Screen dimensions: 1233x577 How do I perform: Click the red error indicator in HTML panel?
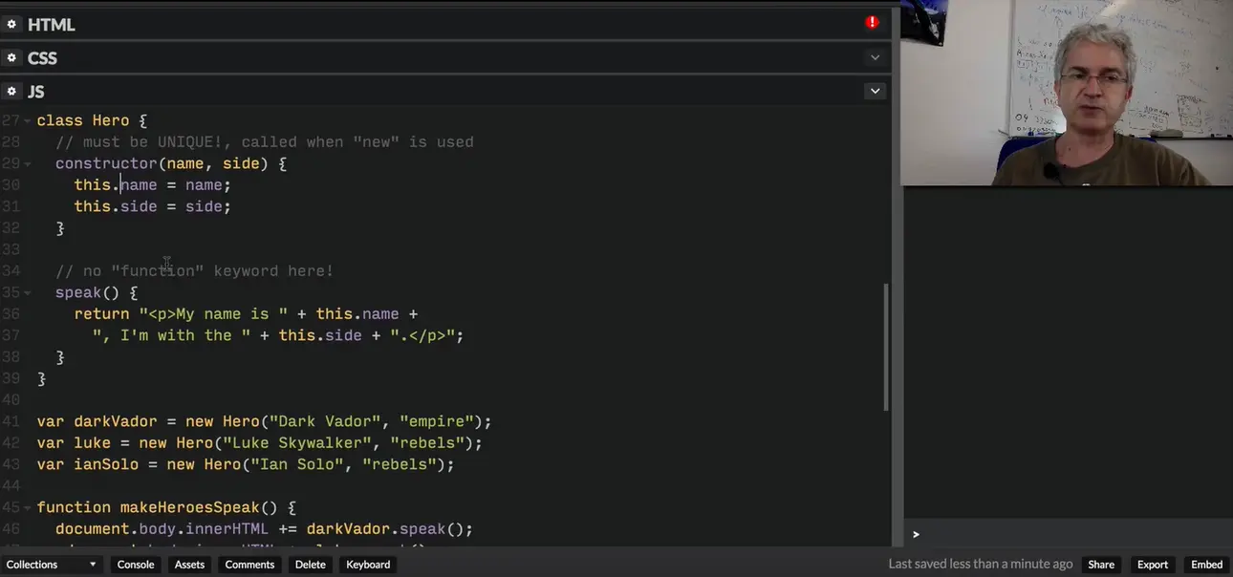tap(872, 22)
